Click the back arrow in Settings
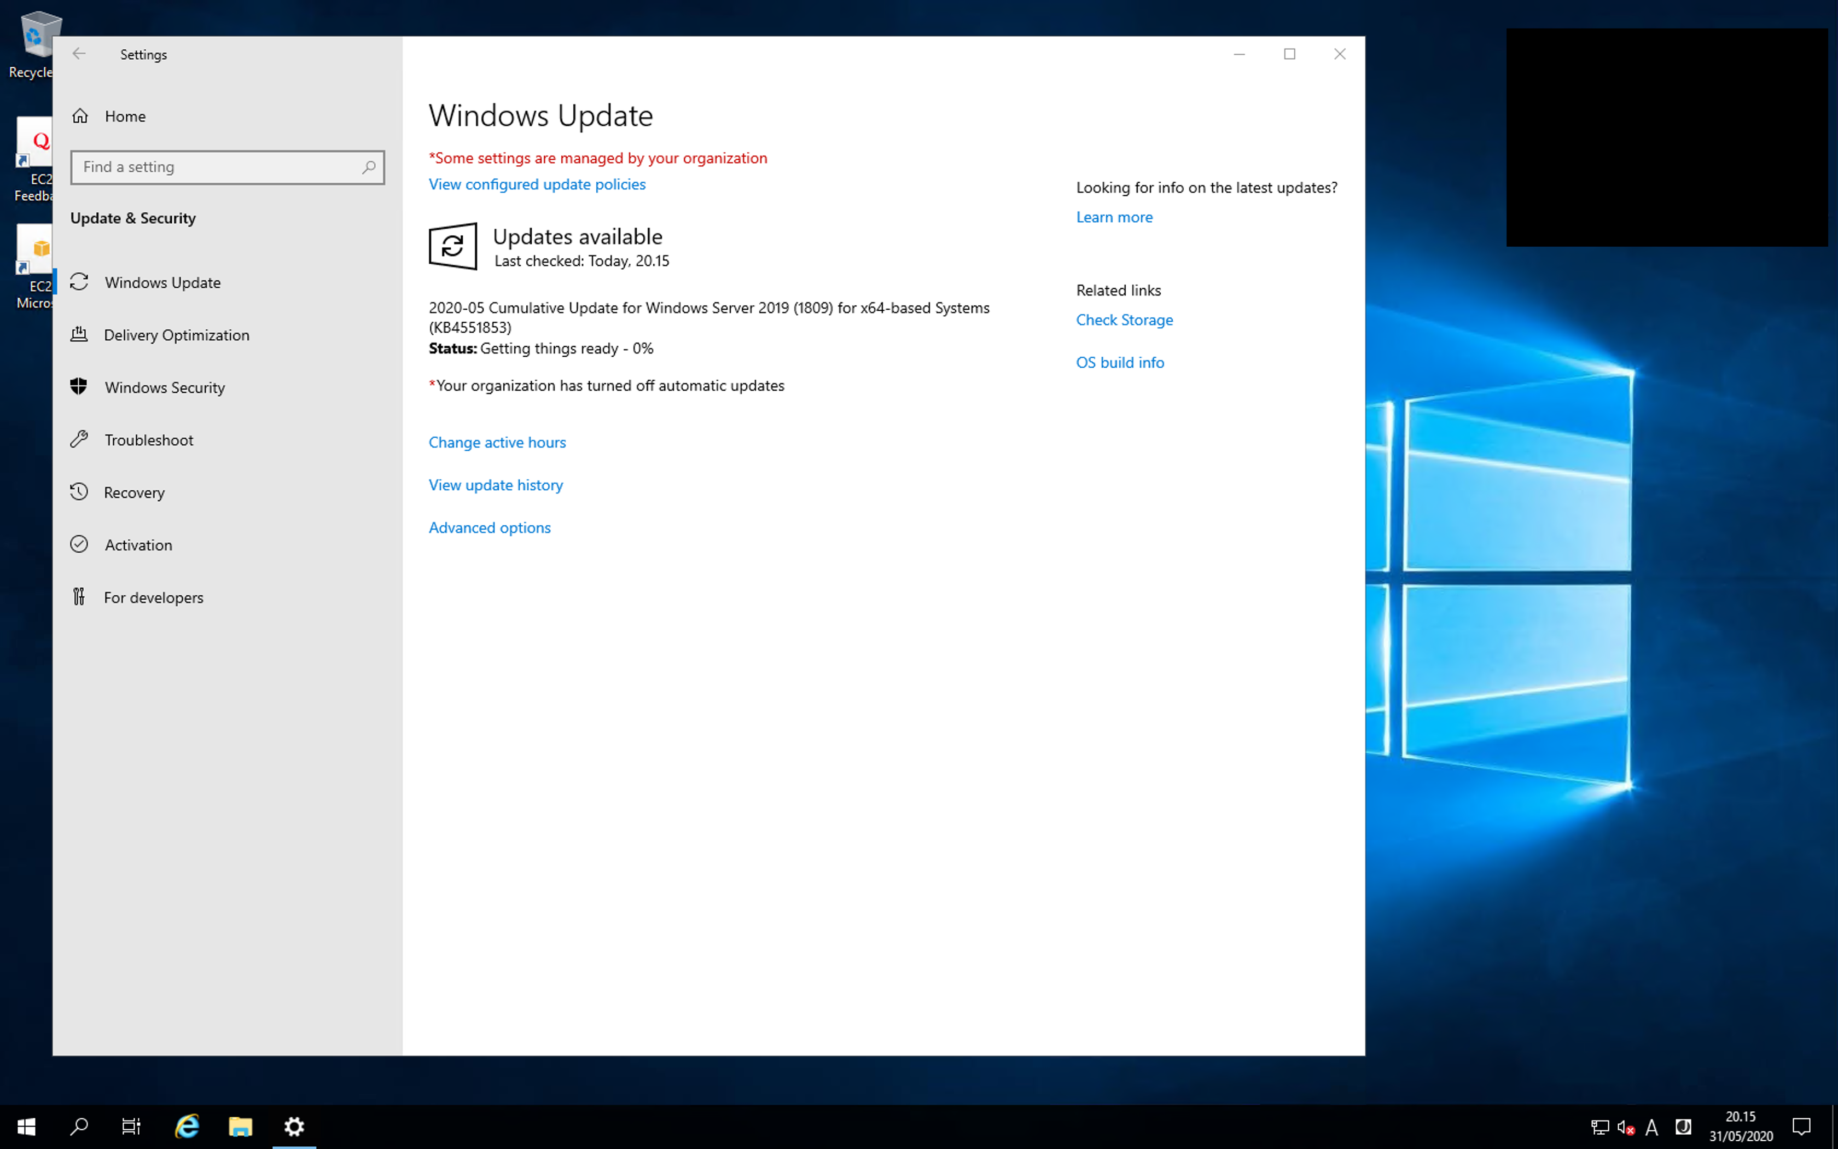Viewport: 1838px width, 1149px height. (79, 53)
